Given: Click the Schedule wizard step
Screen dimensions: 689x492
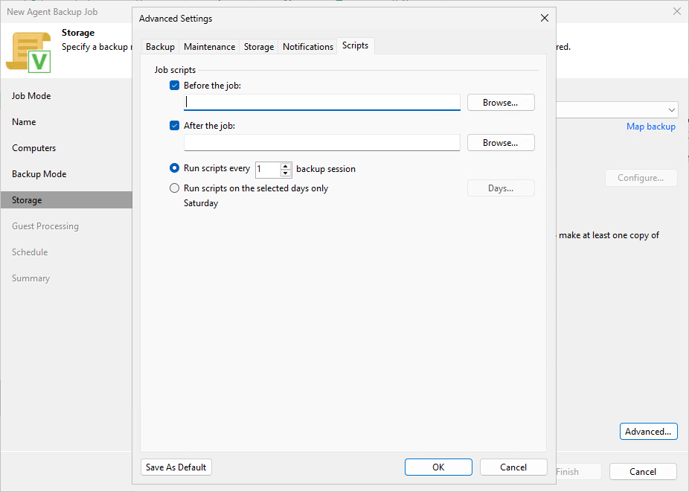Looking at the screenshot, I should click(30, 252).
